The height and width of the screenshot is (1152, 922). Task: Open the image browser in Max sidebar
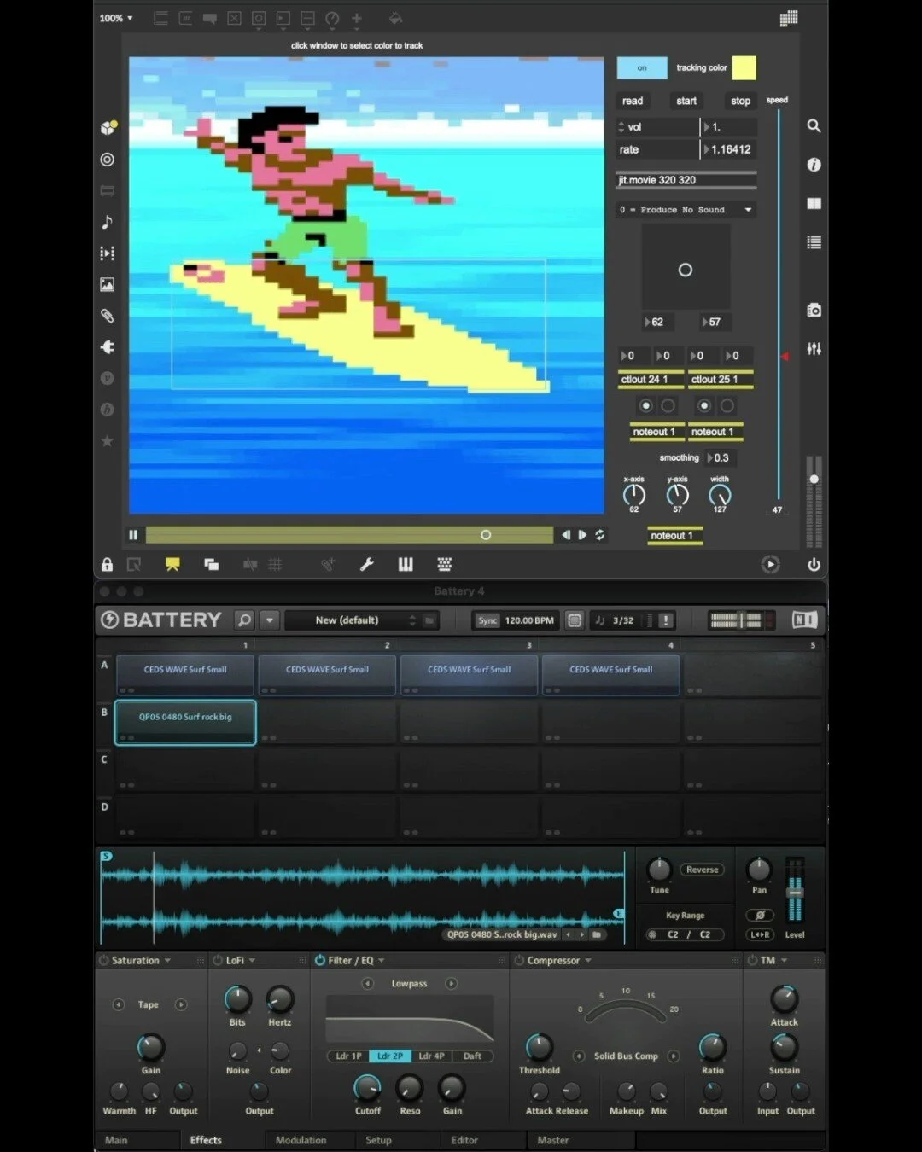[107, 284]
